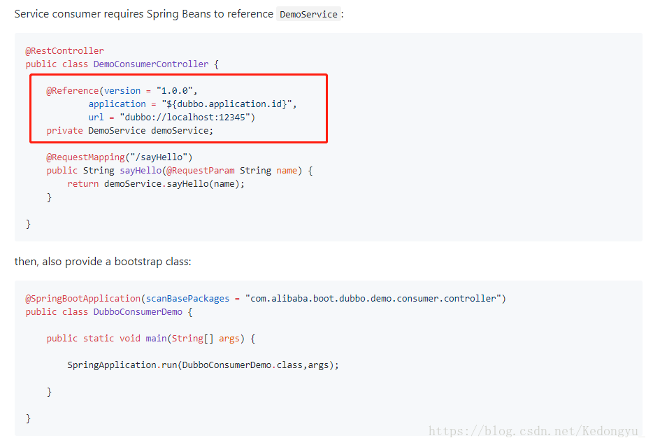Click the DemoConsumerController class name
This screenshot has width=653, height=445.
click(x=150, y=64)
